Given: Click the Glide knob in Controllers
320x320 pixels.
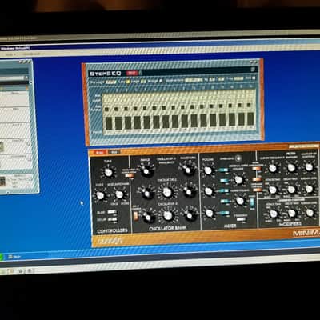Looking at the screenshot, I should pyautogui.click(x=100, y=195).
